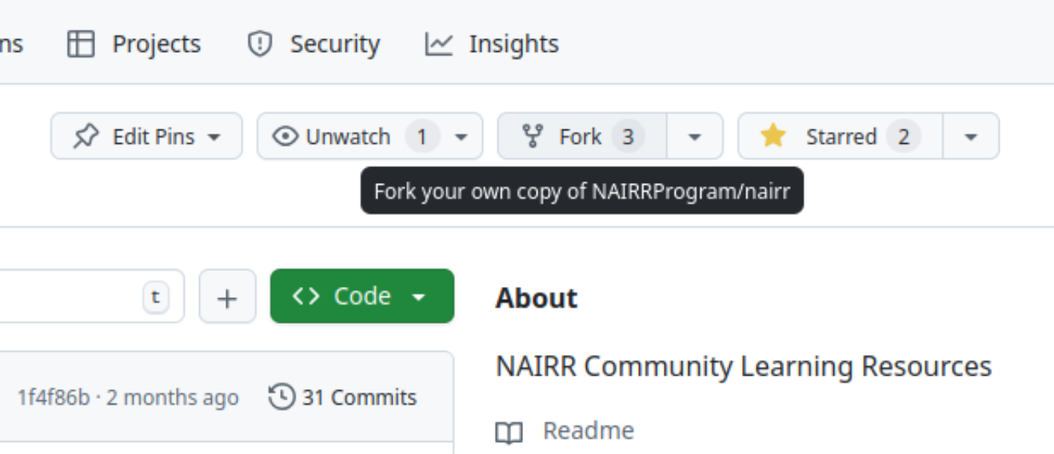
Task: Click the Readme book icon
Action: 509,432
